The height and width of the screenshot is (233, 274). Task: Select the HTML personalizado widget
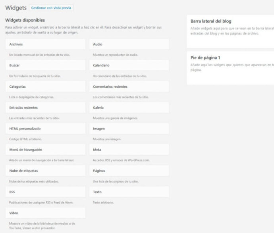click(46, 129)
